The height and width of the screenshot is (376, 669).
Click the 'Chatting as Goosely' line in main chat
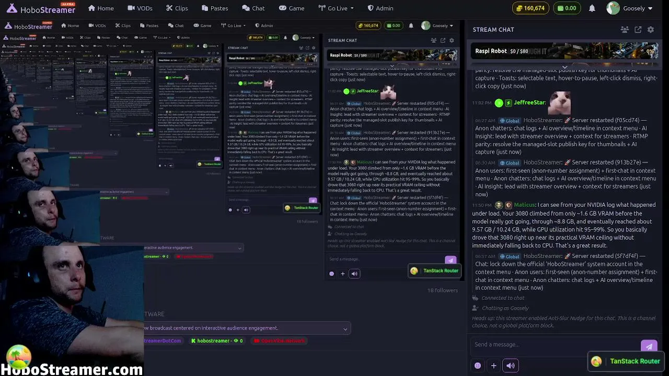(505, 308)
